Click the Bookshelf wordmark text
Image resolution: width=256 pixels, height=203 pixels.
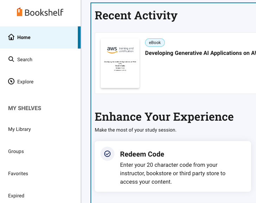(x=44, y=13)
